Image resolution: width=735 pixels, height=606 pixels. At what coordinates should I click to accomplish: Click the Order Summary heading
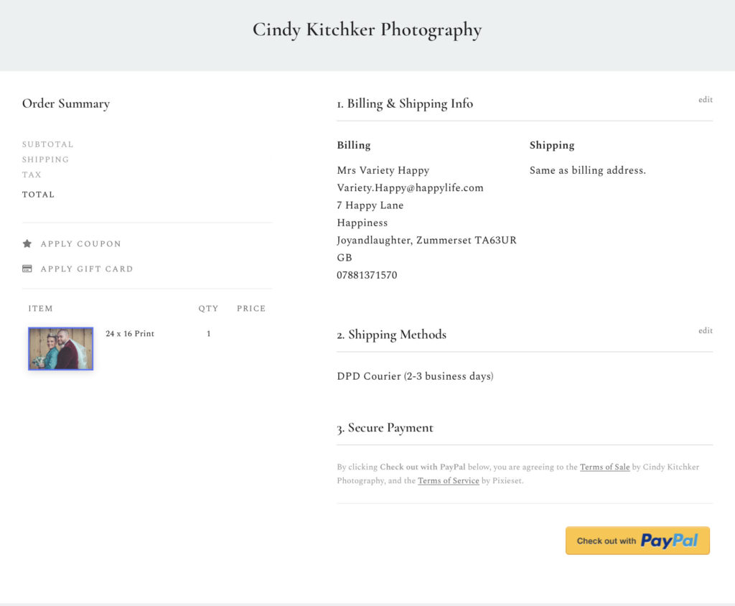point(66,103)
